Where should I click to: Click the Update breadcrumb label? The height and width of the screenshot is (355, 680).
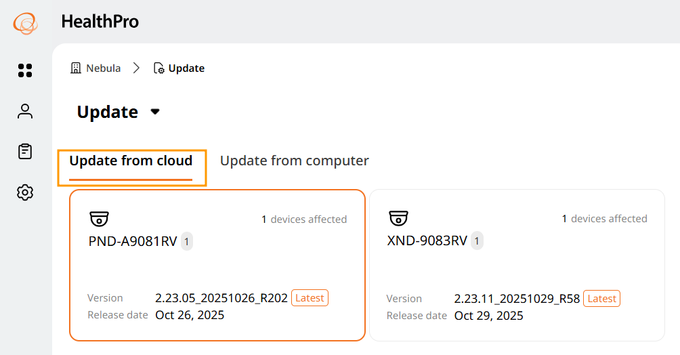(186, 68)
